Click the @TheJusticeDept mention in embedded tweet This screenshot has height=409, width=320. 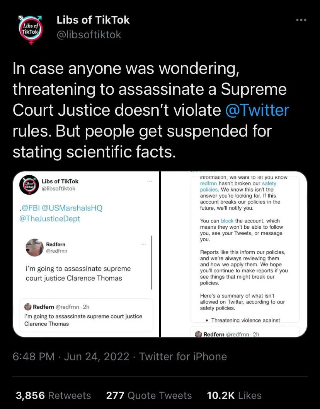(49, 219)
